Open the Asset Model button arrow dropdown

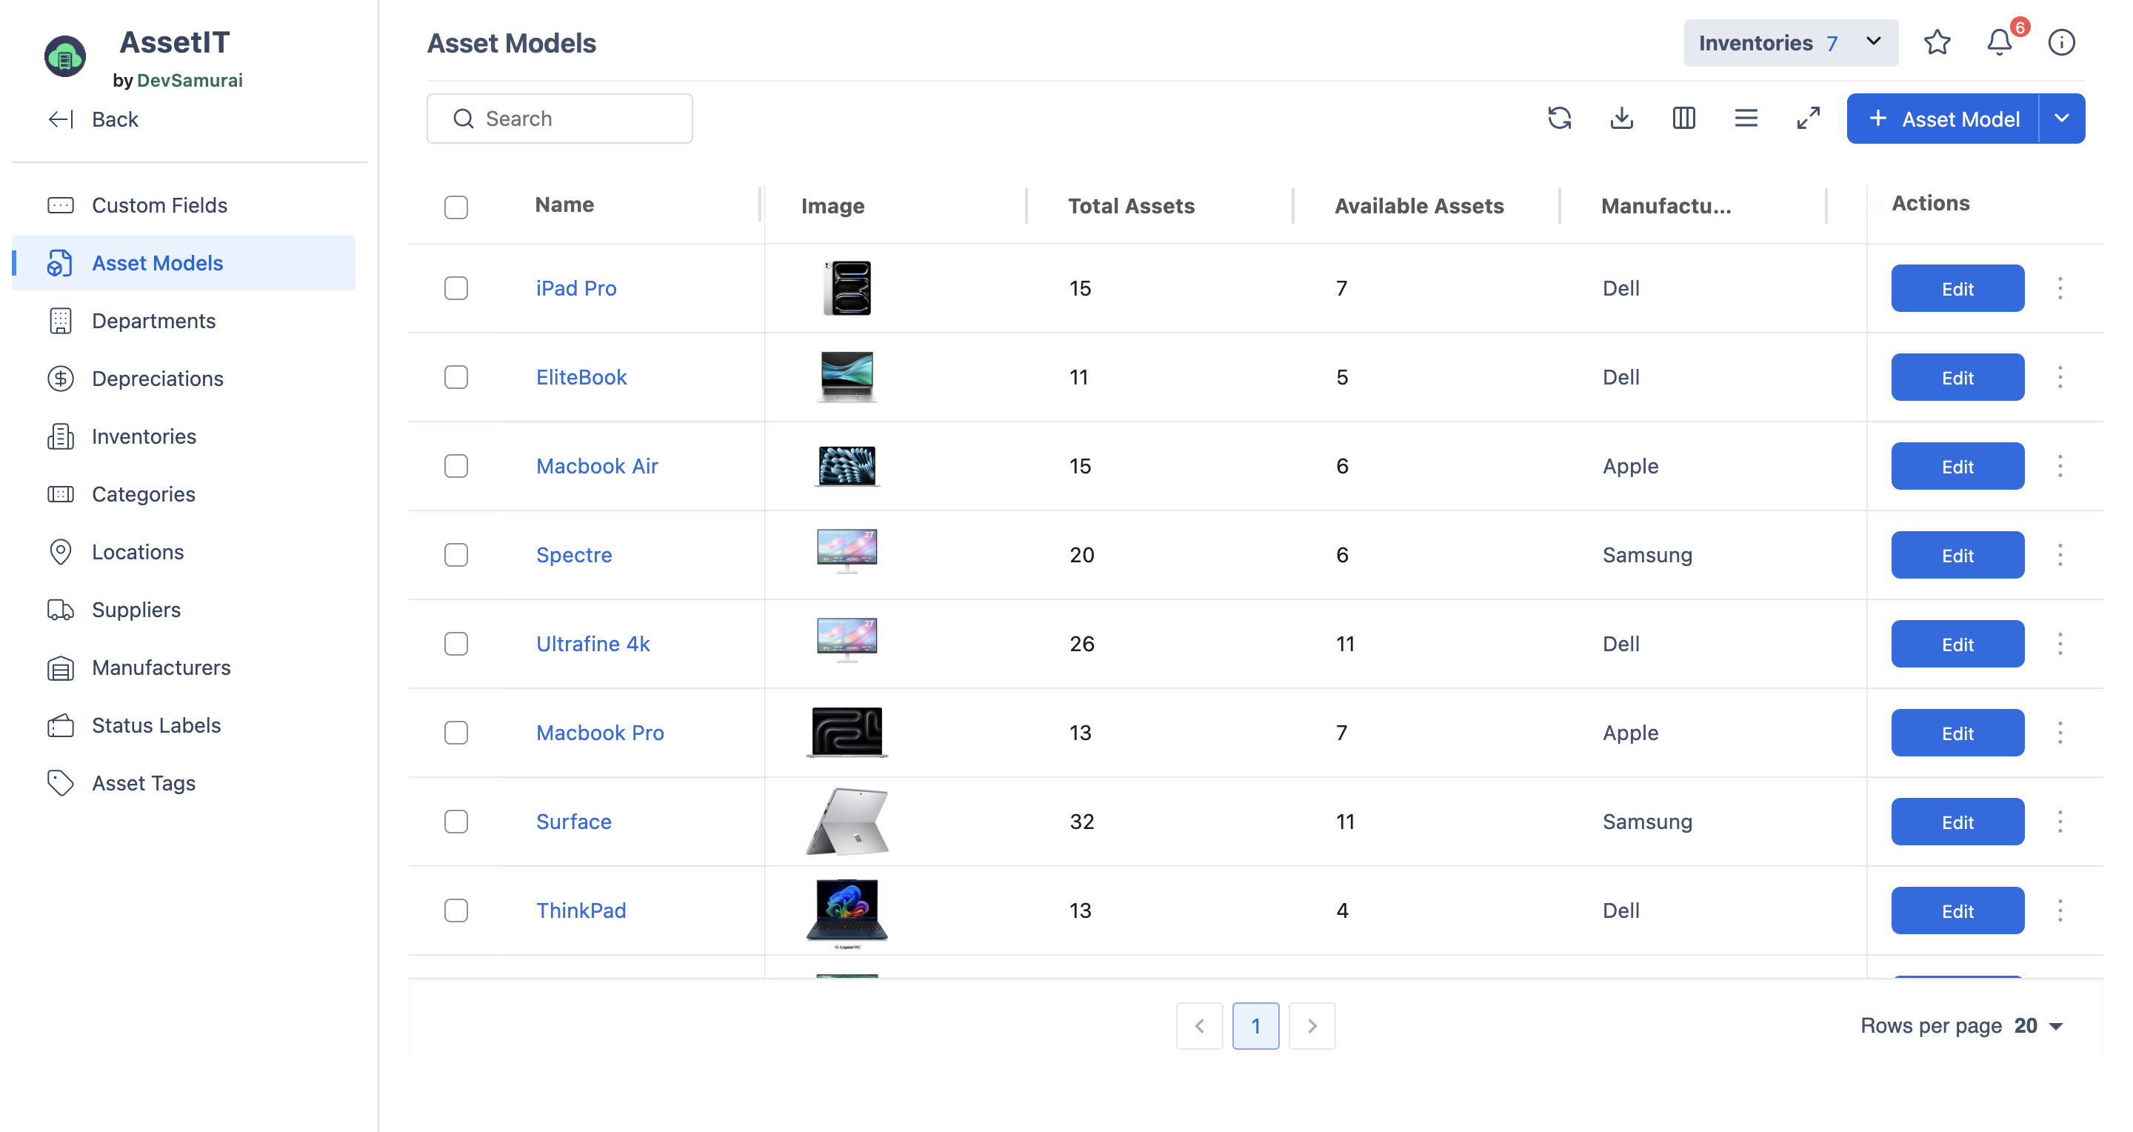(2062, 119)
